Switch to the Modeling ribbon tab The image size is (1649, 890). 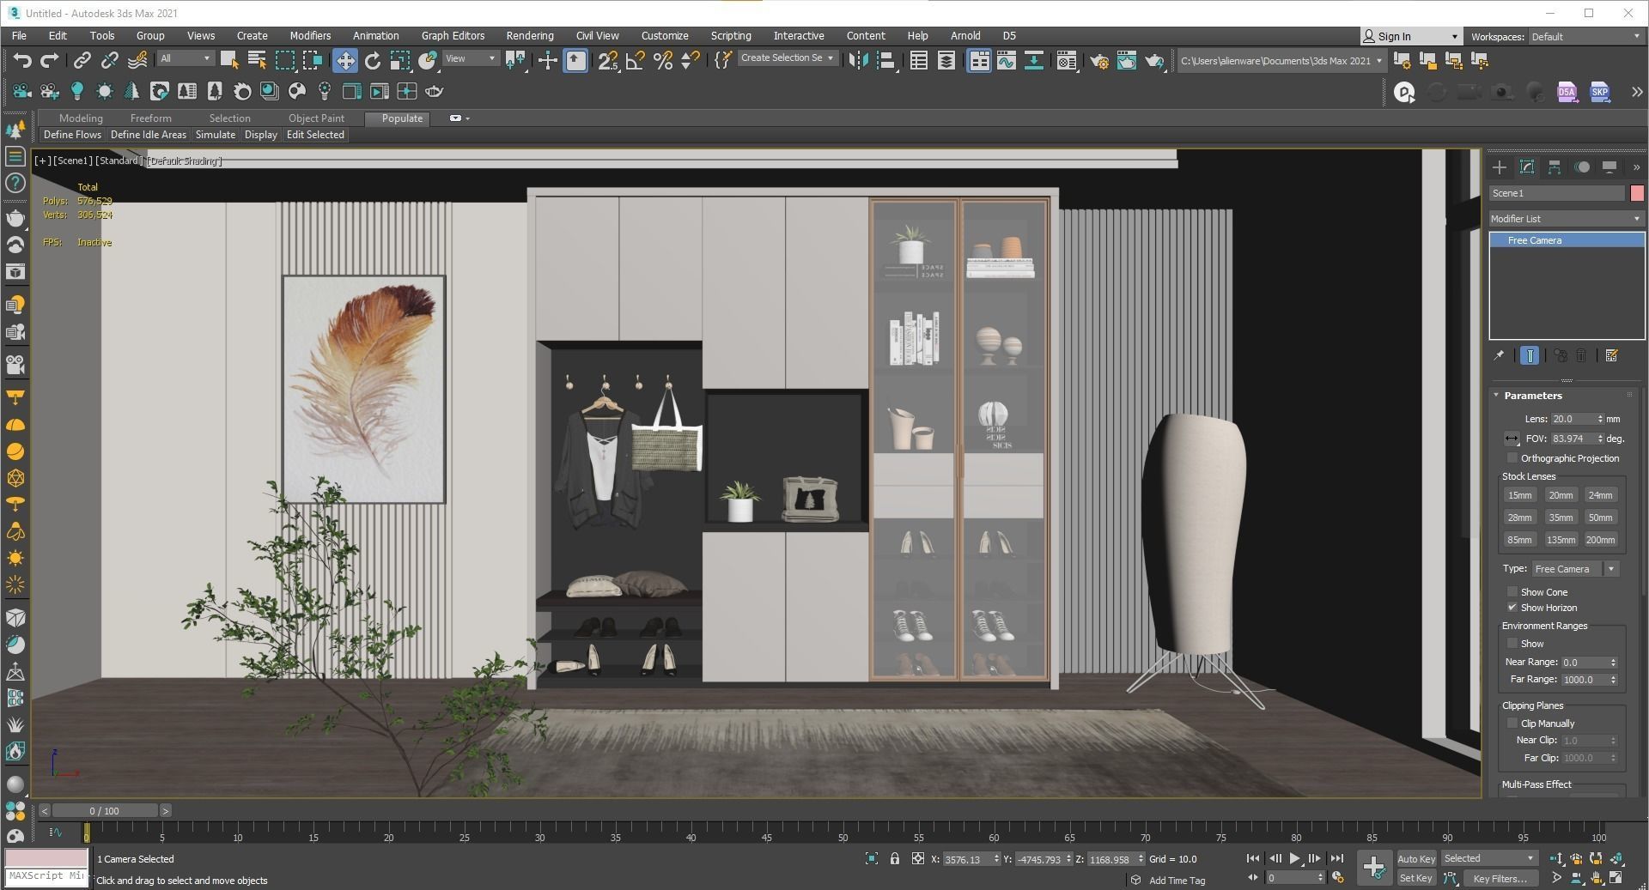click(81, 118)
